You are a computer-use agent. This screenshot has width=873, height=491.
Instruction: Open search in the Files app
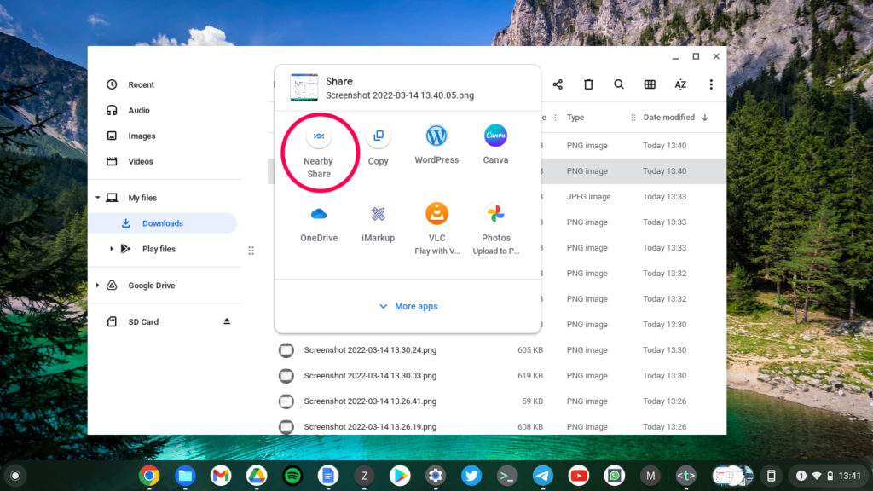tap(619, 84)
